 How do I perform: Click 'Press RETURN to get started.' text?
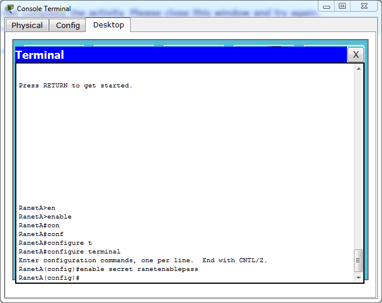pyautogui.click(x=75, y=86)
